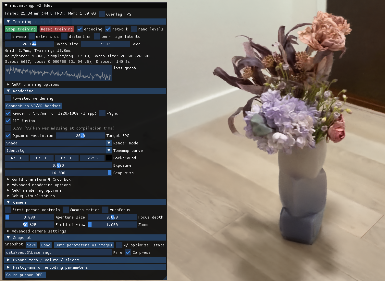Click Go to python REPL button
Viewport: 385px width, 281px height.
(26, 275)
